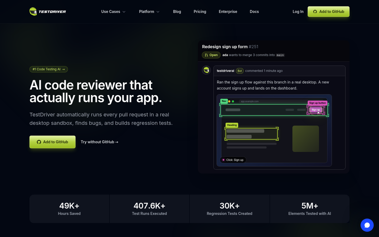
Task: Open the Enterprise page
Action: coord(228,12)
